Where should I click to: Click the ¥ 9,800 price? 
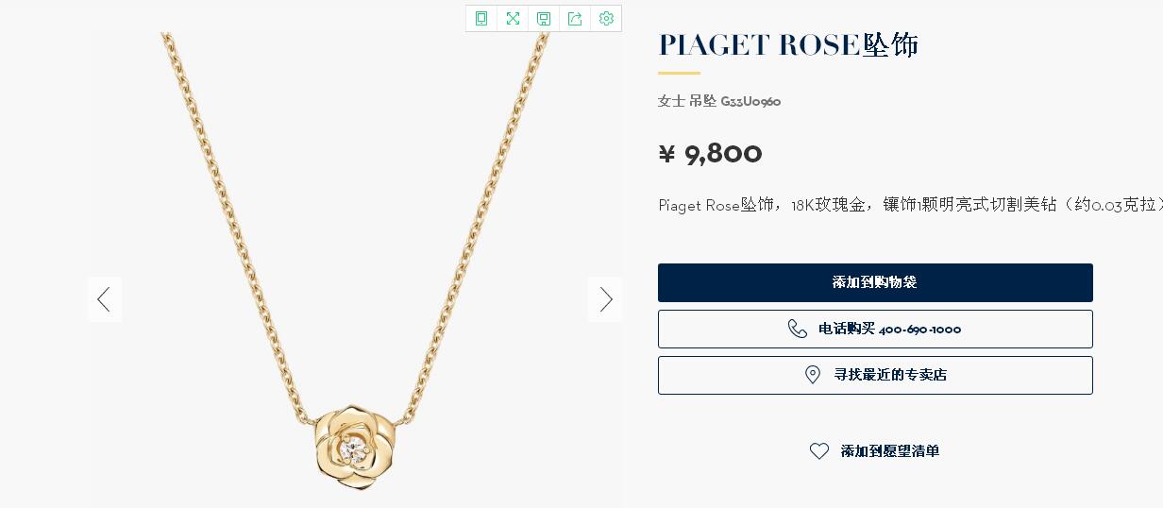point(710,153)
